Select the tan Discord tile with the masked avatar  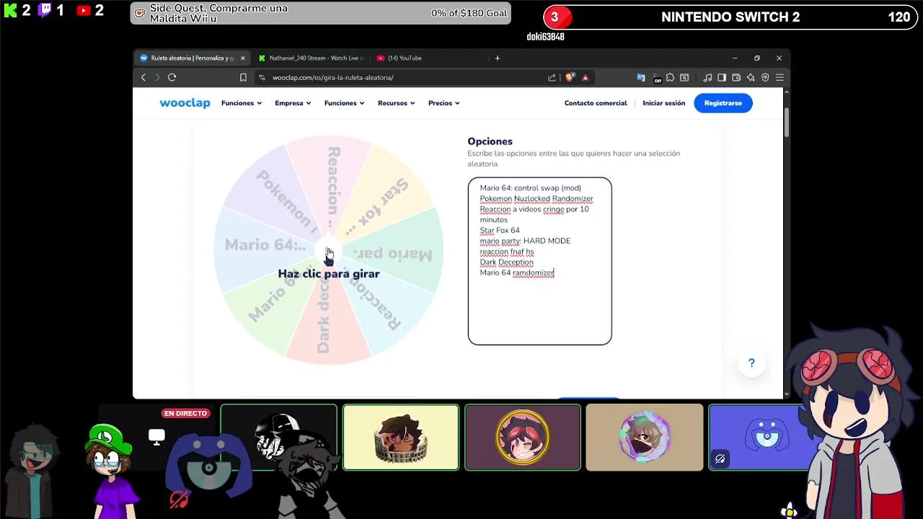(x=645, y=438)
